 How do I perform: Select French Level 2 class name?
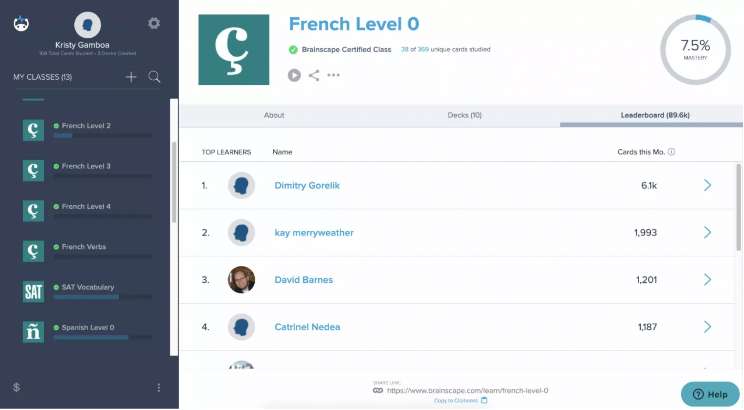click(x=86, y=126)
